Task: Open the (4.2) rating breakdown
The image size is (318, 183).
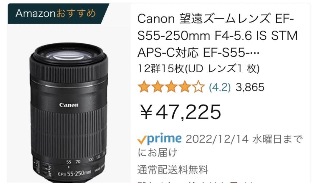Action: (x=220, y=87)
